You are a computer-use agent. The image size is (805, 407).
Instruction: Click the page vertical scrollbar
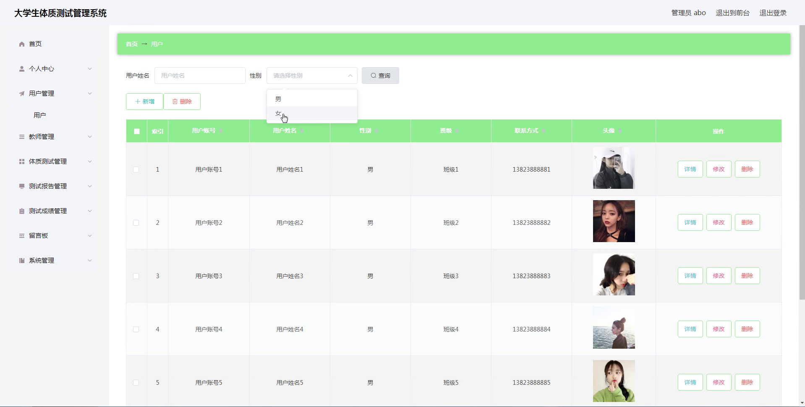tap(802, 163)
